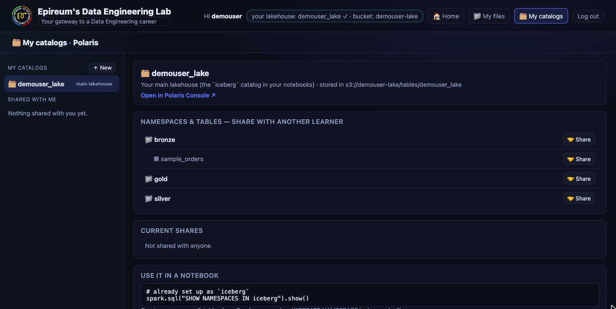Click the gold namespace name
616x309 pixels.
(161, 179)
